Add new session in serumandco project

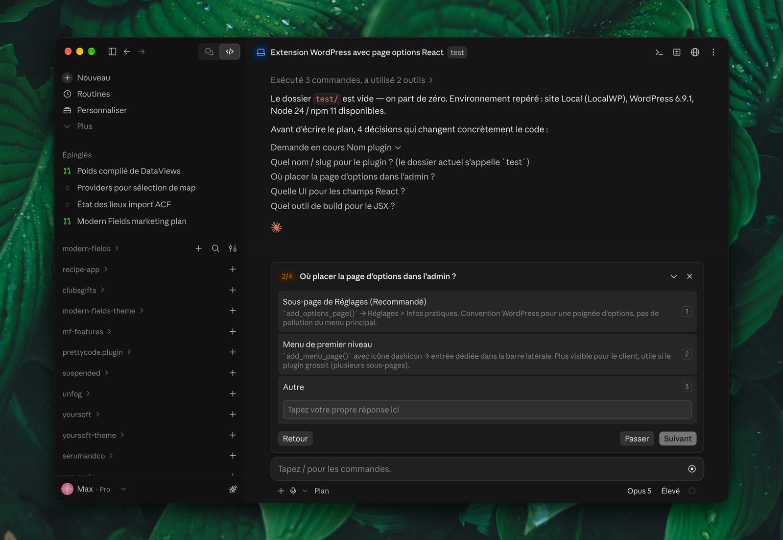pos(233,456)
